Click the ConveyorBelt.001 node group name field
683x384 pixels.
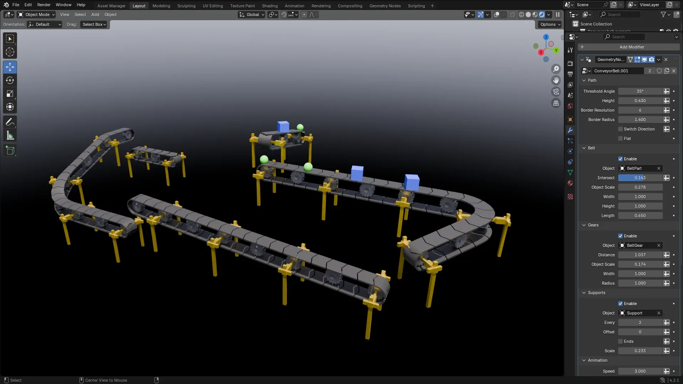pyautogui.click(x=617, y=71)
